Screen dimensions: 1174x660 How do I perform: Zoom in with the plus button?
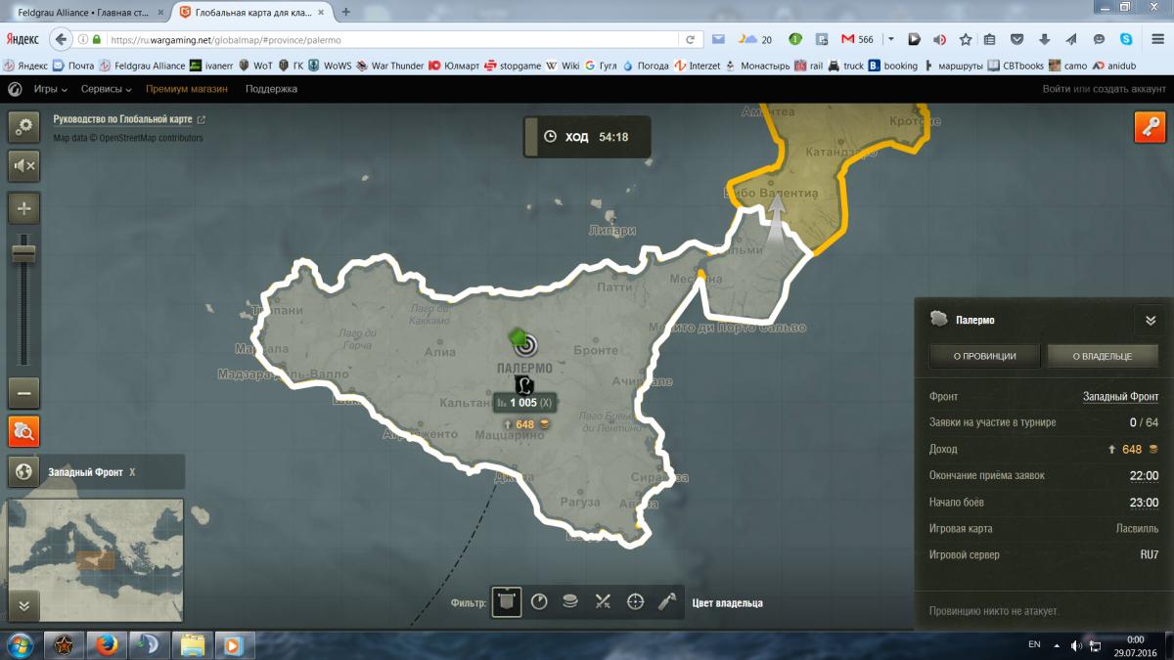tap(23, 207)
